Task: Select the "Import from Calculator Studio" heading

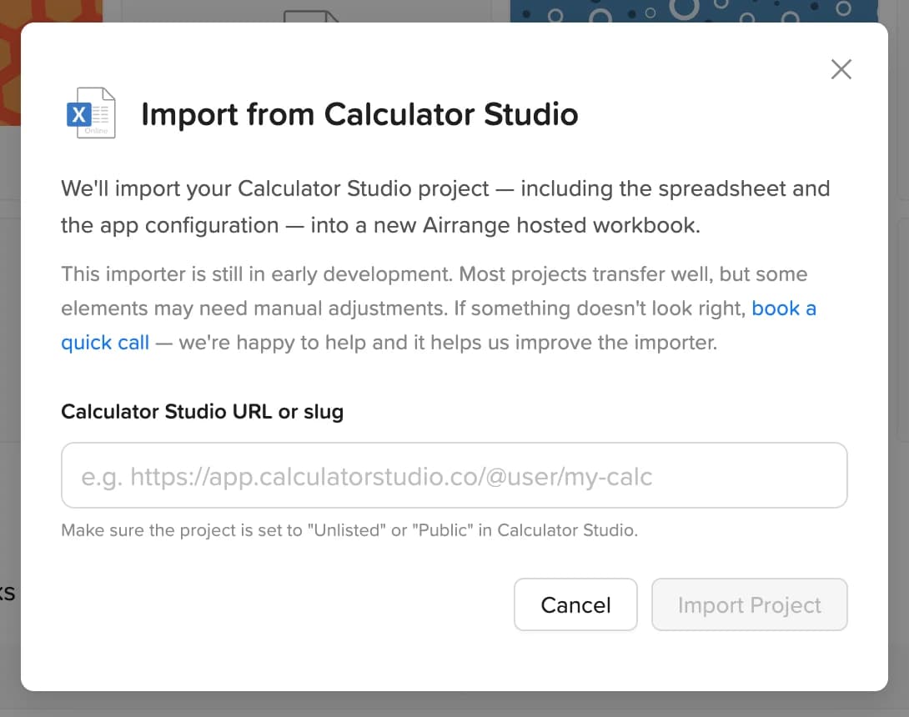Action: tap(359, 114)
